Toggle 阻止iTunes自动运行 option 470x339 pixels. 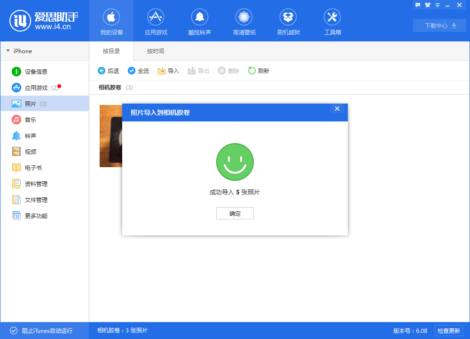coord(14,331)
